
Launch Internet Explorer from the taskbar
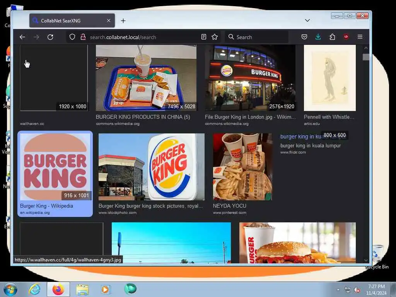[x=34, y=289]
